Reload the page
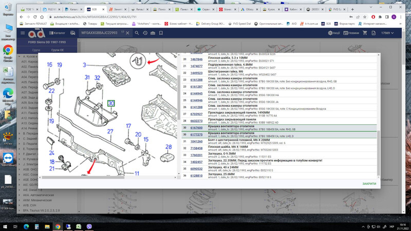The image size is (411, 231). (35, 17)
